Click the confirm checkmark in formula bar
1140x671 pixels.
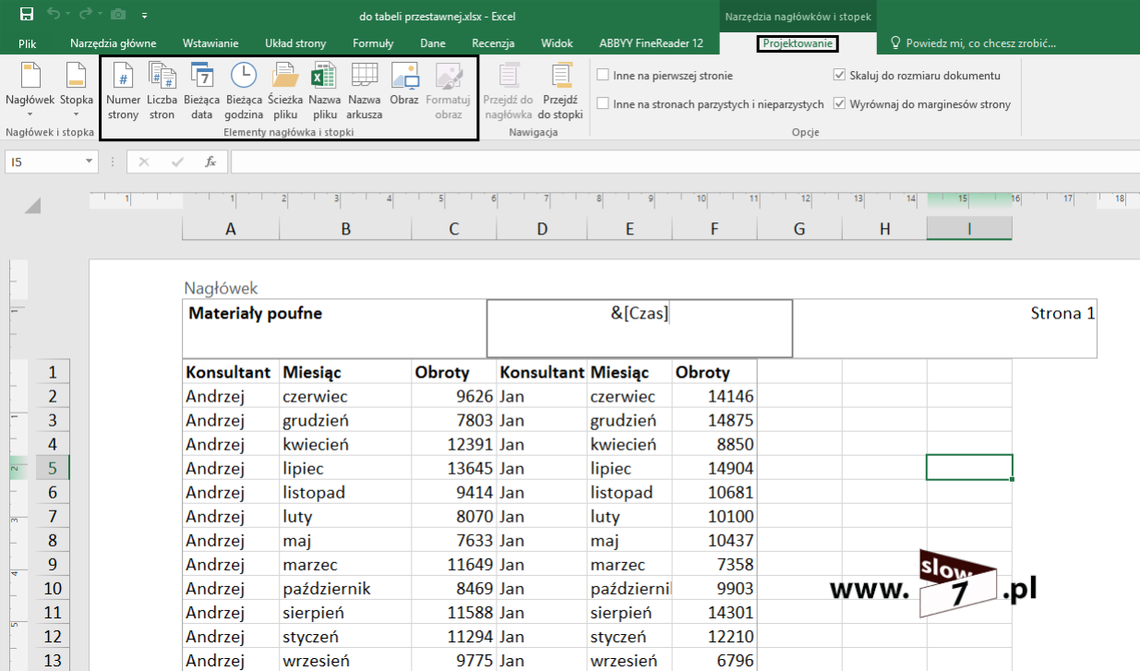point(177,162)
